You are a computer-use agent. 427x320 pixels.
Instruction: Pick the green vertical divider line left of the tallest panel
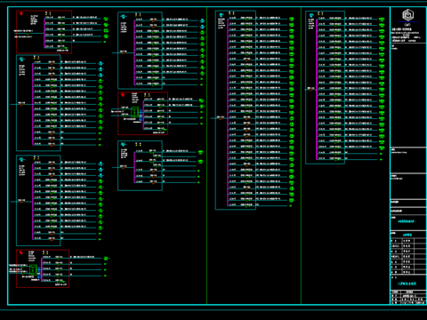click(206, 156)
